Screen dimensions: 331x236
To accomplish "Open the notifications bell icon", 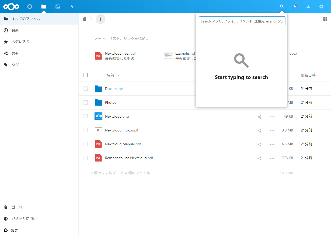I will pos(295,7).
